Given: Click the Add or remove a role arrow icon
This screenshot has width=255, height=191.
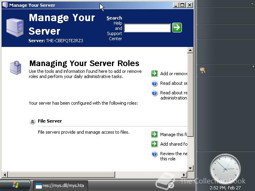Looking at the screenshot, I should pyautogui.click(x=154, y=73).
